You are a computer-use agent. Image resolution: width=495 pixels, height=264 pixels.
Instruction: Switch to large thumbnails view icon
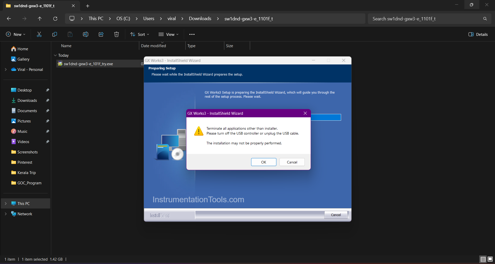[x=490, y=259]
